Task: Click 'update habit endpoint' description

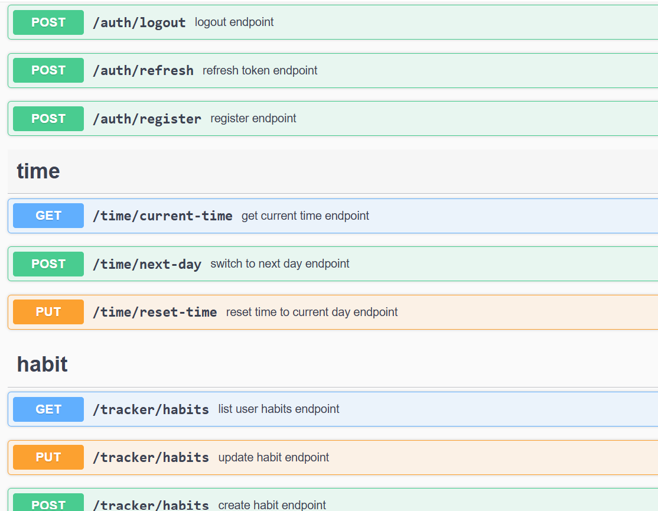Action: coord(274,458)
